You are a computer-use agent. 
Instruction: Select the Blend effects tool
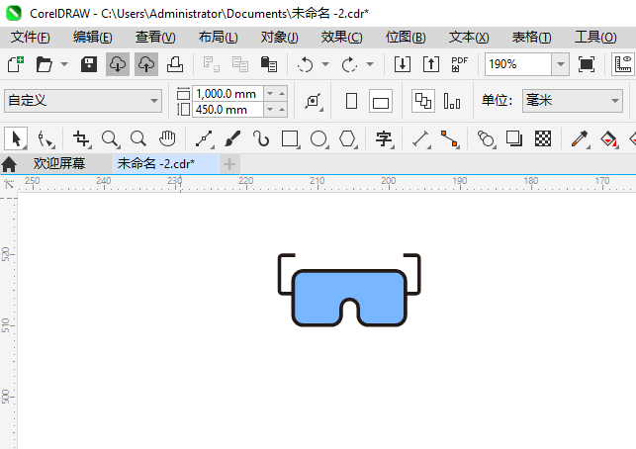pyautogui.click(x=486, y=138)
